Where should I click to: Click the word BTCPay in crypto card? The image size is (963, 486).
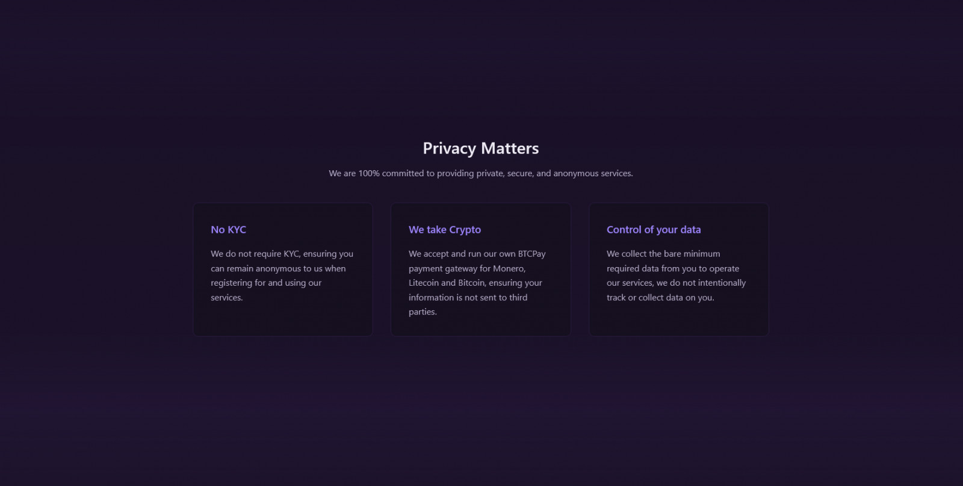click(x=531, y=254)
